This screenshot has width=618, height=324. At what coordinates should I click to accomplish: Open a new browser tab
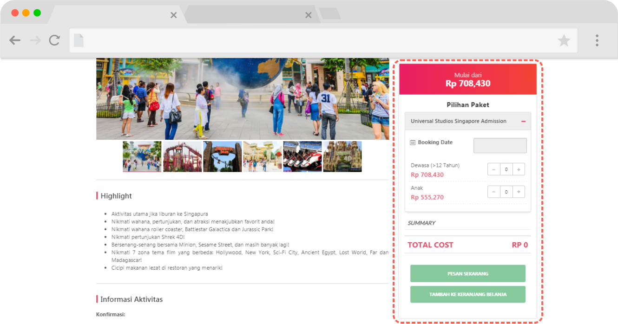click(x=330, y=14)
